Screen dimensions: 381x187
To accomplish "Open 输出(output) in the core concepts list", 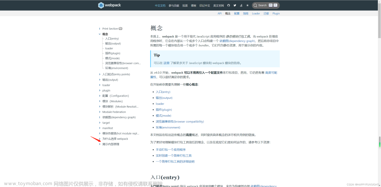I will pyautogui.click(x=164, y=98).
